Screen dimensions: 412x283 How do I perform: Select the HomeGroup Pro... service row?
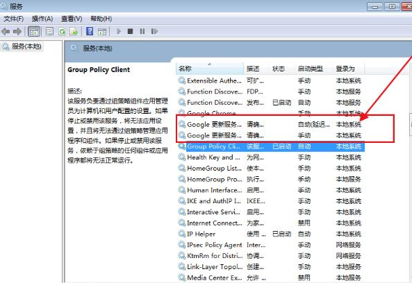click(x=270, y=180)
